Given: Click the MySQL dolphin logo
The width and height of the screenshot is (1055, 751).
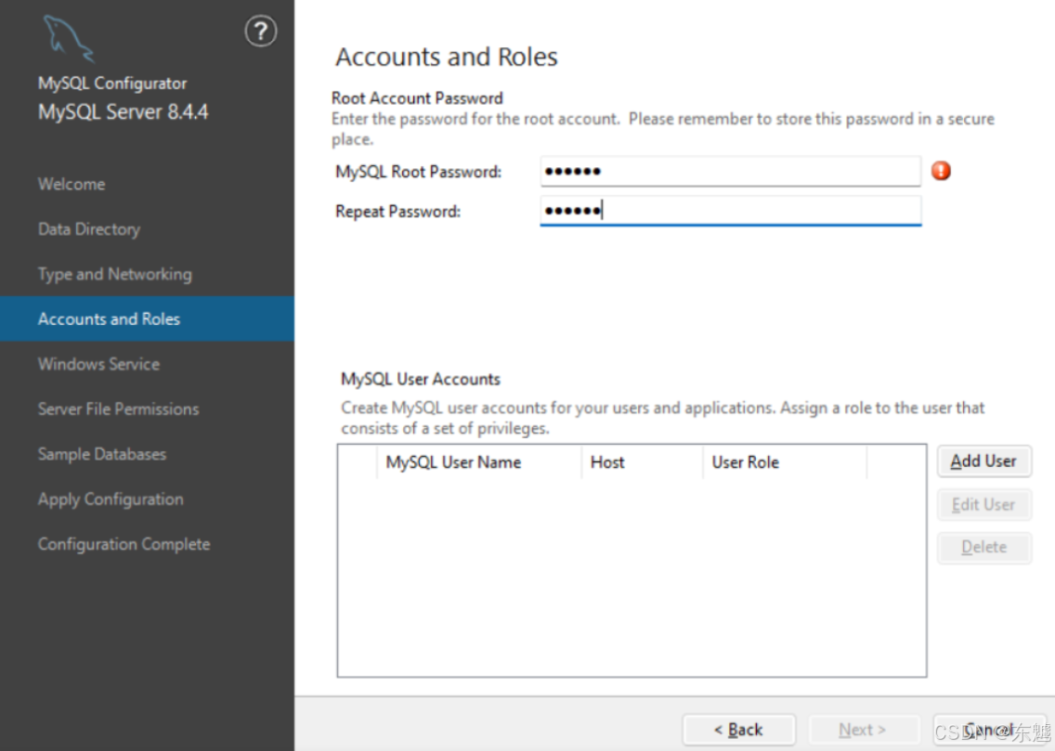Looking at the screenshot, I should tap(68, 39).
